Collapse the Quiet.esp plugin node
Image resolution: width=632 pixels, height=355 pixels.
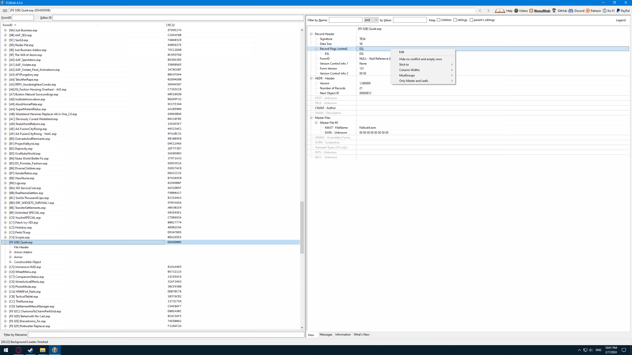[5, 242]
